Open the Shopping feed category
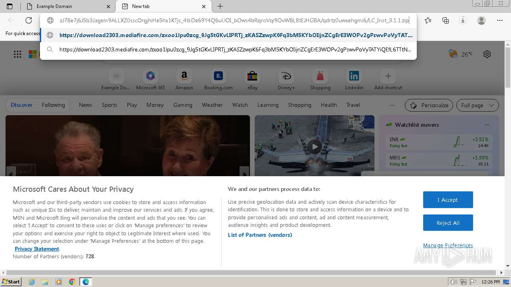 pyautogui.click(x=300, y=105)
